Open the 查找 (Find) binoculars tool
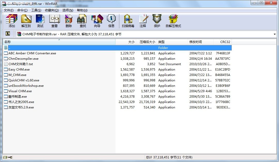The height and width of the screenshot is (162, 279). point(83,21)
